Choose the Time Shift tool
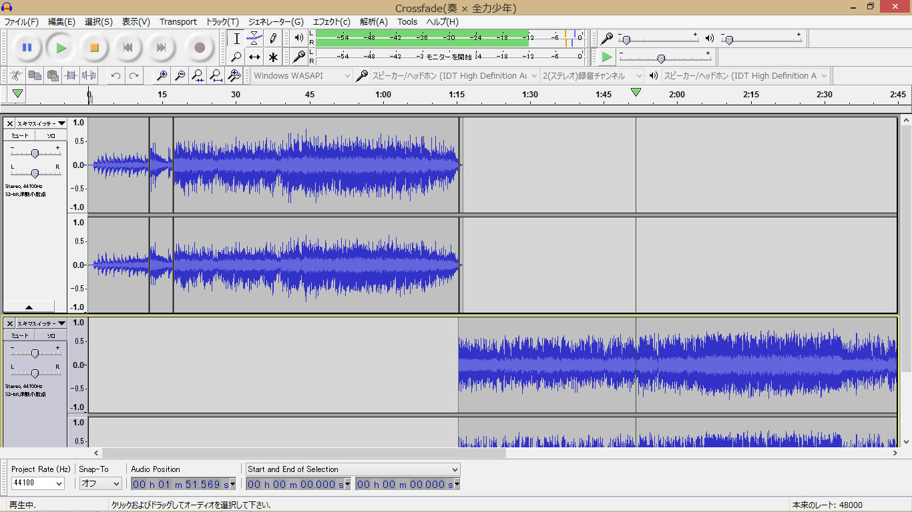 pyautogui.click(x=254, y=57)
